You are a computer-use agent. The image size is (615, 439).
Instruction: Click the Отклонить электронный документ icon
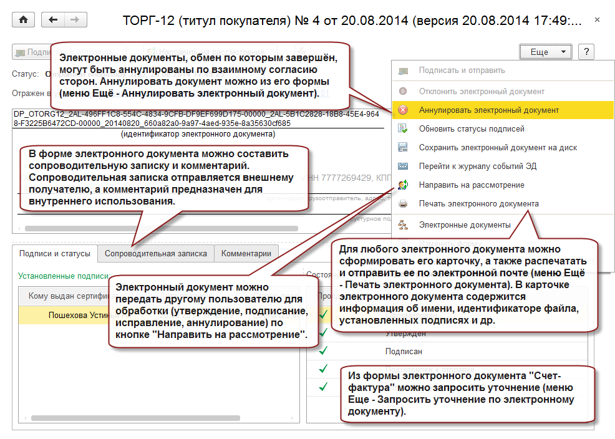(x=403, y=91)
